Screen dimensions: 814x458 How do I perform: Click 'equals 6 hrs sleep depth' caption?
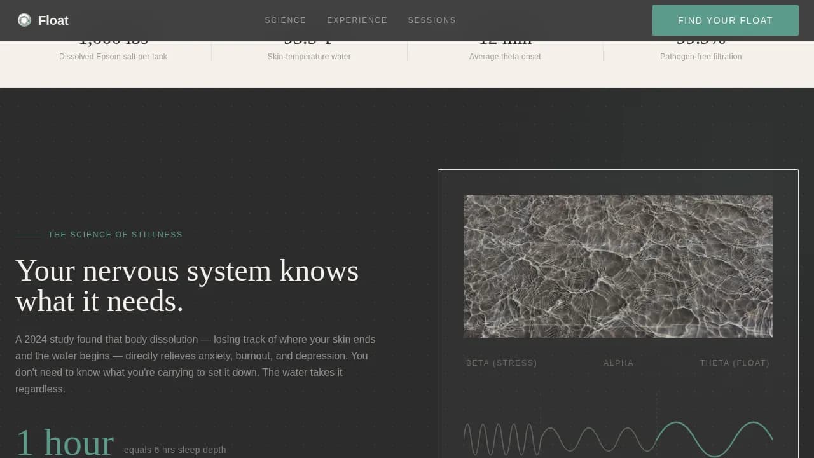pyautogui.click(x=175, y=450)
